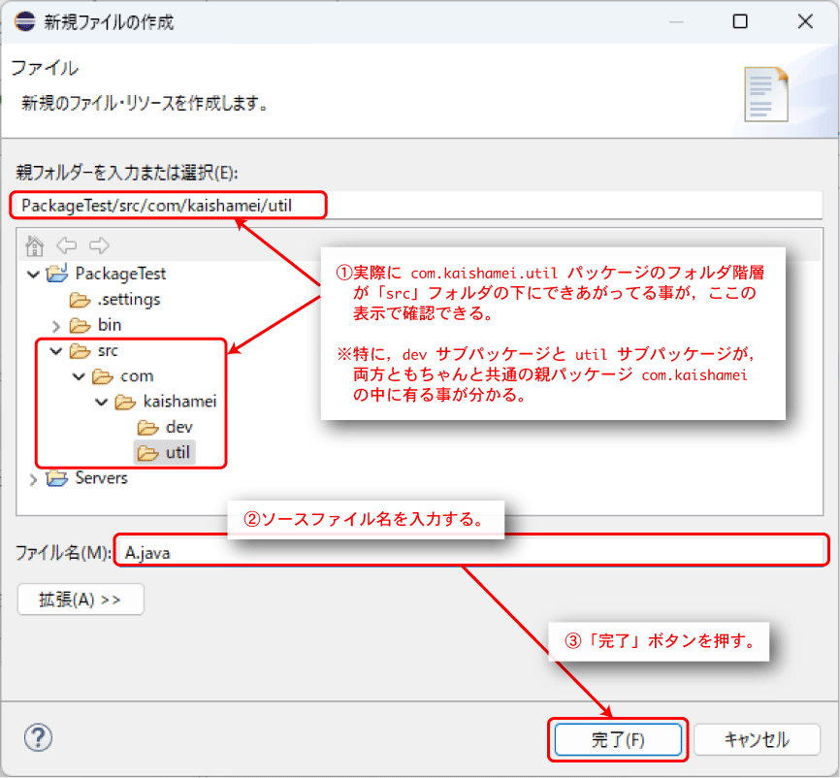Maximize the 新規ファイルの作成 dialog window
This screenshot has height=778, width=840.
[740, 21]
